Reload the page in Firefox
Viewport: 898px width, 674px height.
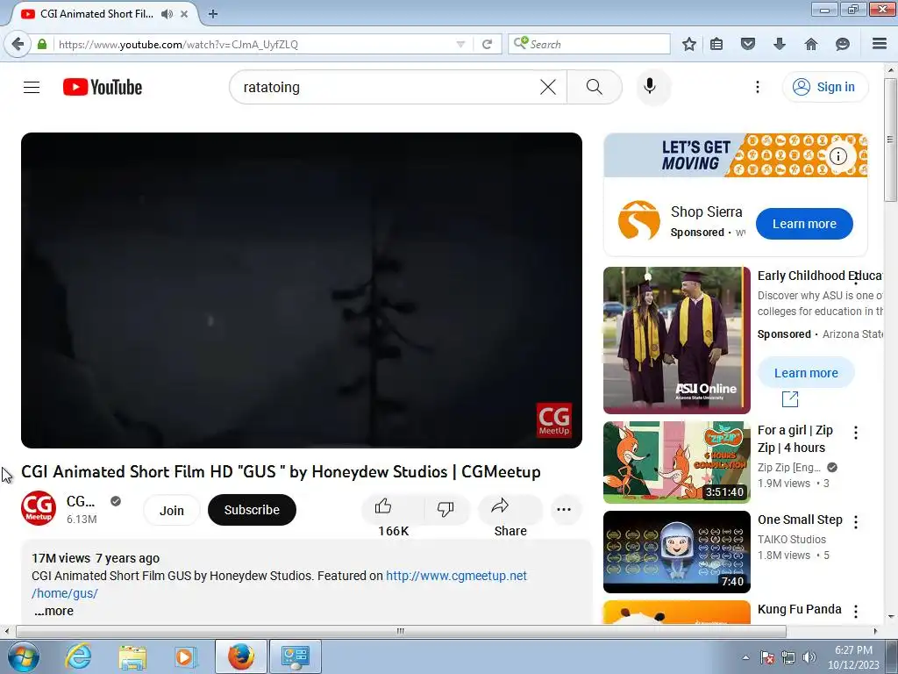tap(487, 44)
